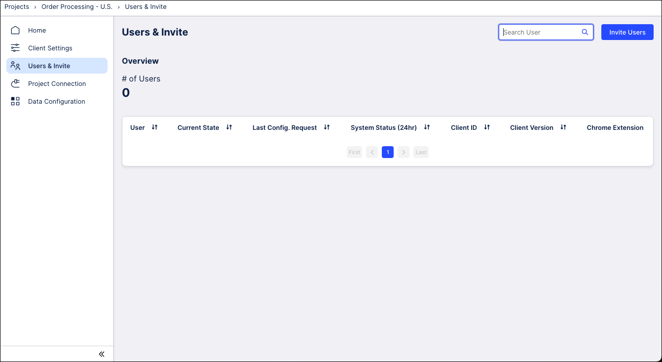Click the User column header text
This screenshot has height=362, width=662.
[x=138, y=127]
